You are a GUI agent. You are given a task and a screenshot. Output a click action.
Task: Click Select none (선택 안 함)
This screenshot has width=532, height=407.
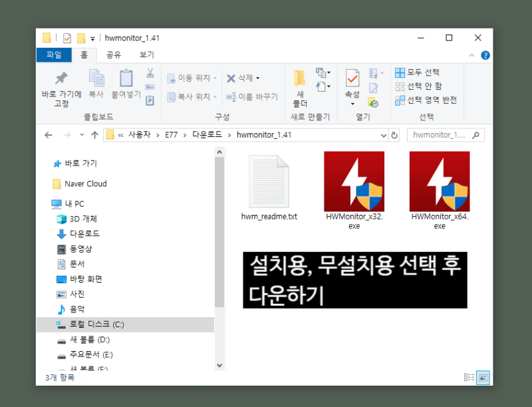click(x=419, y=86)
